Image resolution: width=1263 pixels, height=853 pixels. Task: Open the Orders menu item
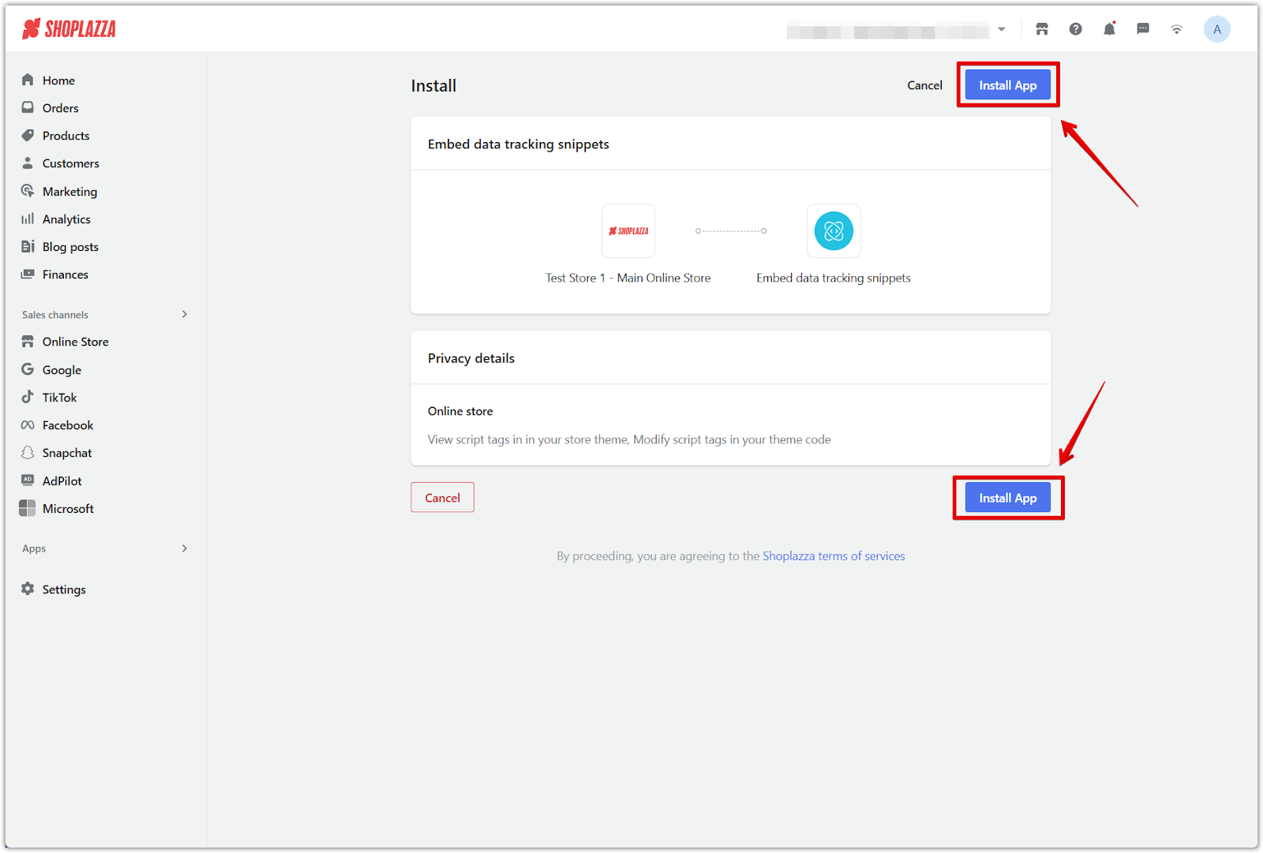coord(61,108)
